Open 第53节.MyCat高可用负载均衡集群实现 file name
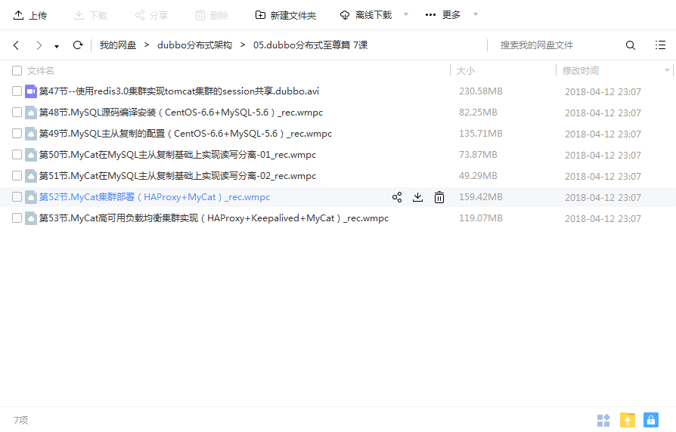Screen dimensions: 676x432 point(214,218)
